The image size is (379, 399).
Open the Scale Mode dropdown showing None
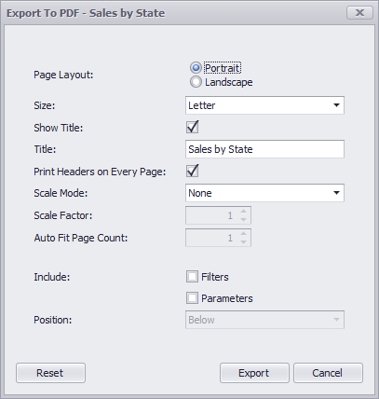point(264,193)
